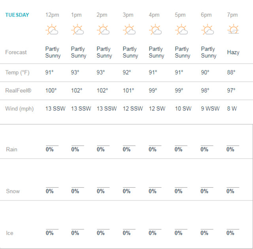Click the Wind (mph) row label
The height and width of the screenshot is (249, 253).
point(19,109)
